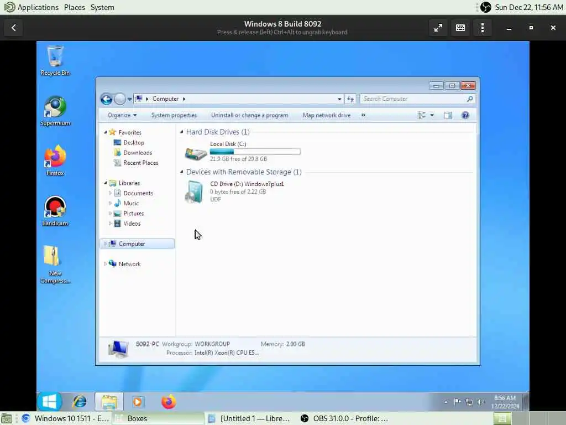566x425 pixels.
Task: Open the Recycle Bin desktop icon
Action: click(x=55, y=60)
